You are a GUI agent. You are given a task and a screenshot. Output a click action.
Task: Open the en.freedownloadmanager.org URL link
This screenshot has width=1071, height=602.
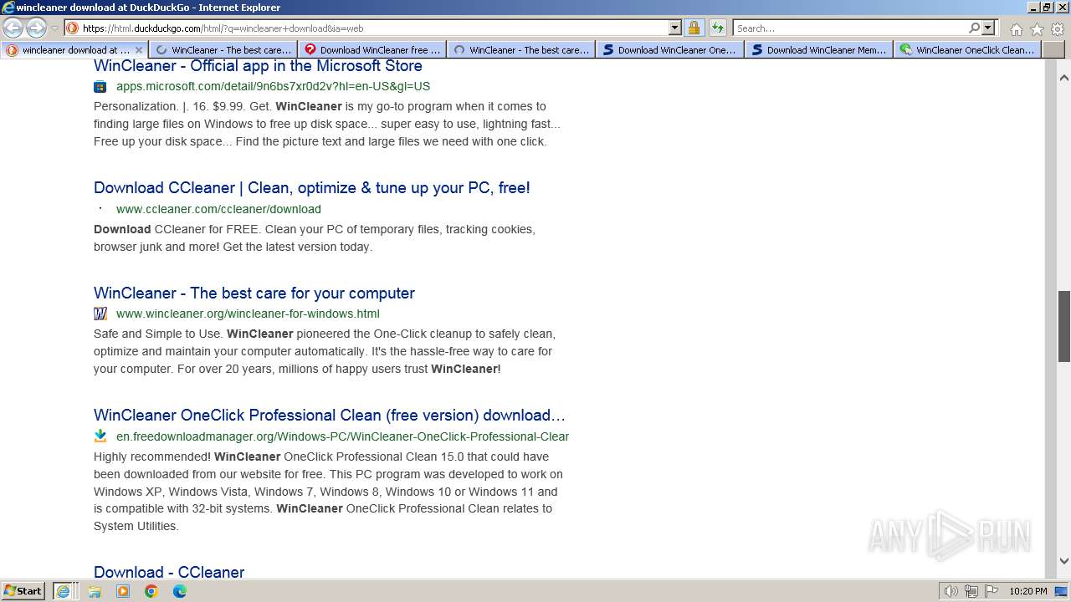click(342, 436)
